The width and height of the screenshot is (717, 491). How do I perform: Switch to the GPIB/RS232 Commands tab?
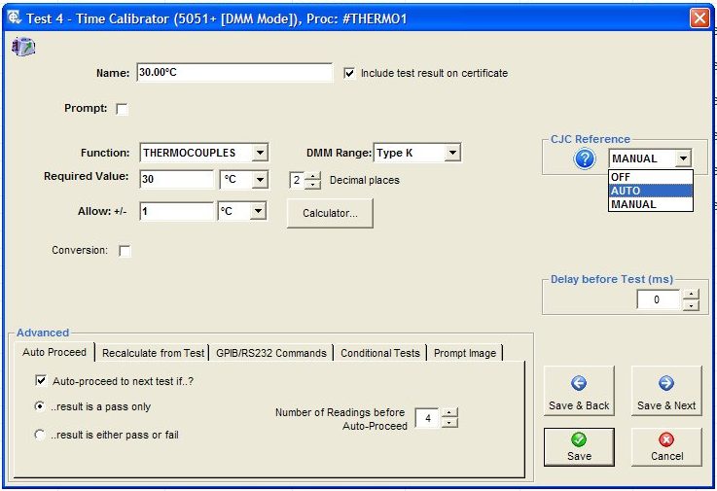coord(271,353)
